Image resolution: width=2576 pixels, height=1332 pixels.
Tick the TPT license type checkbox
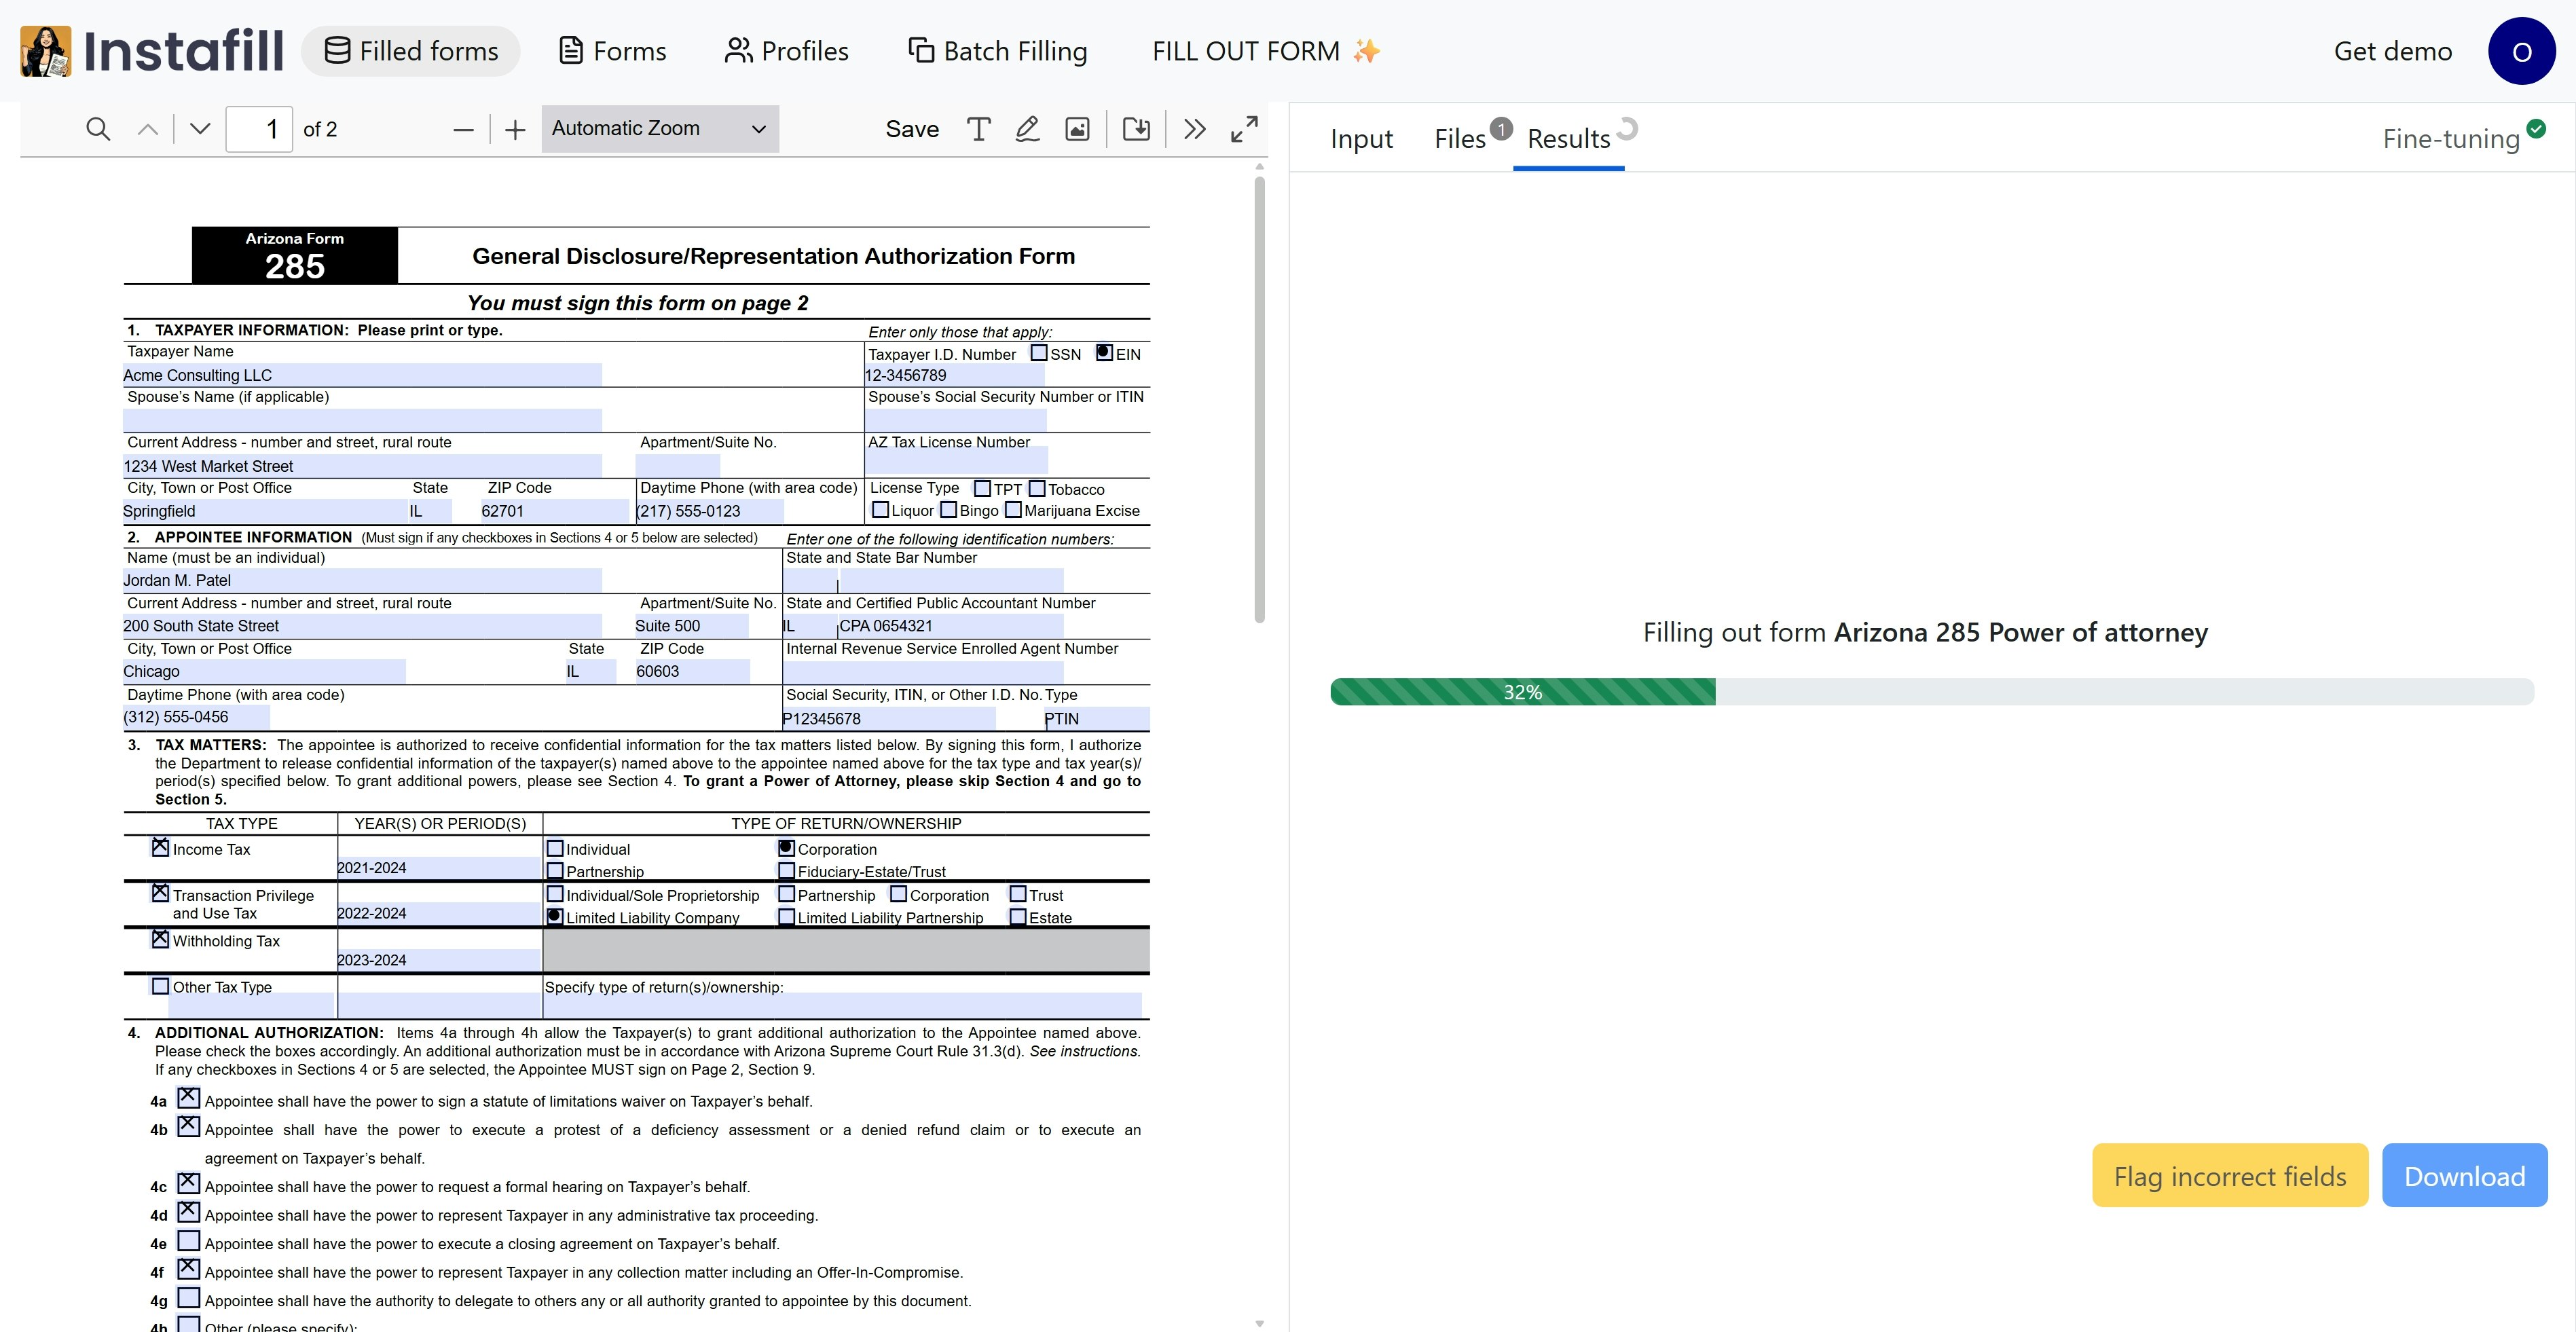982,488
